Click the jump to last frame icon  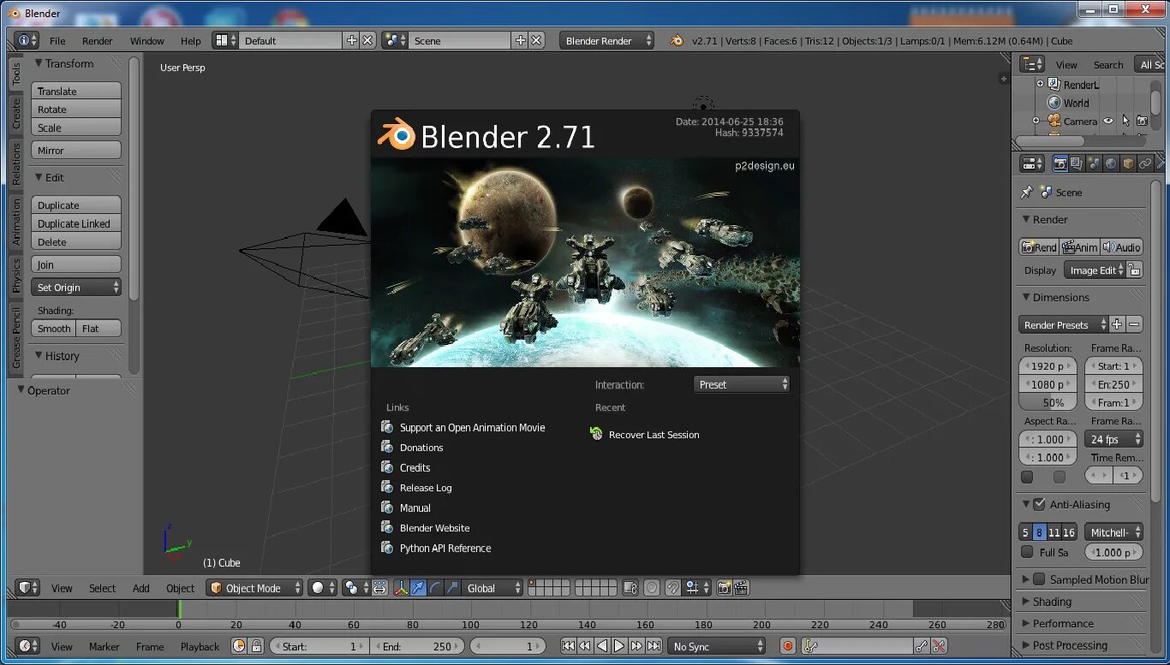point(654,646)
